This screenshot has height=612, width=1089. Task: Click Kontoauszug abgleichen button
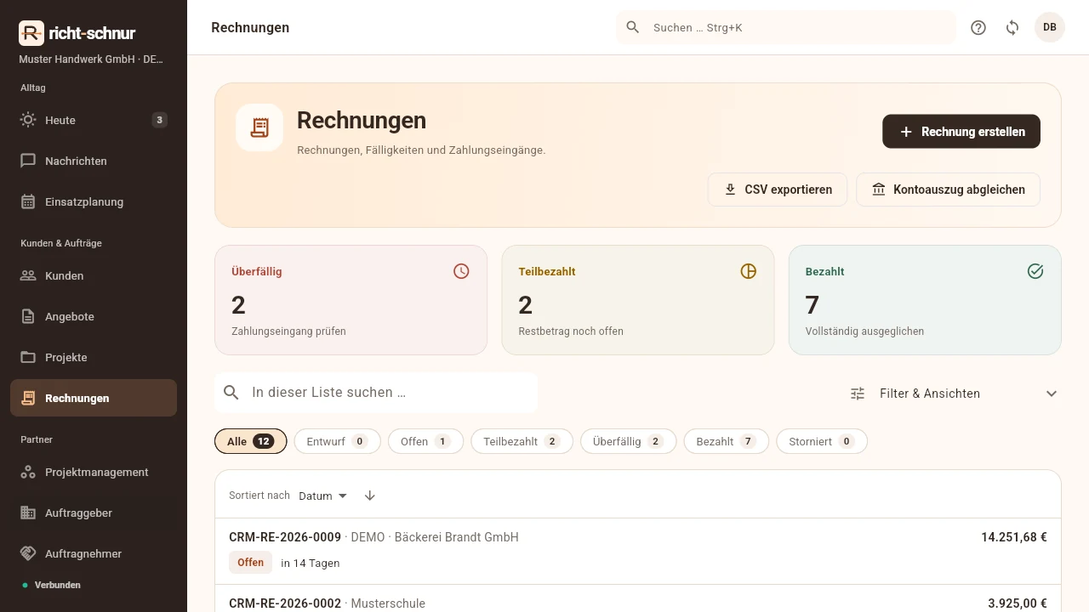click(x=948, y=190)
